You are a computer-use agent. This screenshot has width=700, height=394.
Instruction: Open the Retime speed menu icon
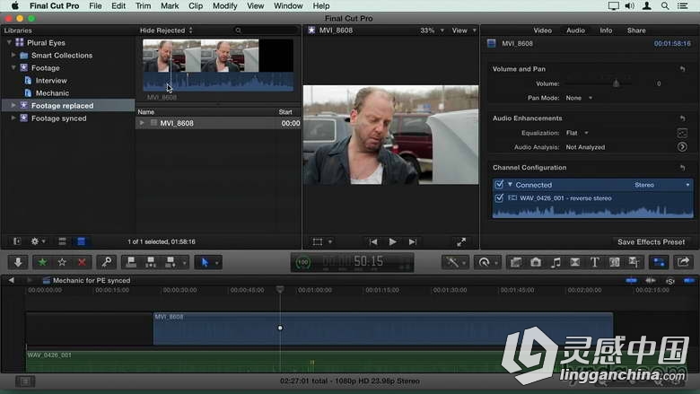tap(486, 262)
